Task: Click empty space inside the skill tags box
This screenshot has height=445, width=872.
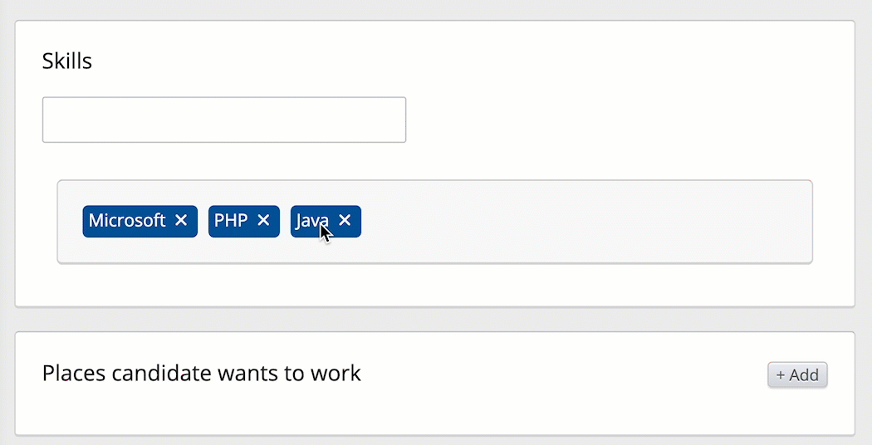Action: (x=581, y=222)
